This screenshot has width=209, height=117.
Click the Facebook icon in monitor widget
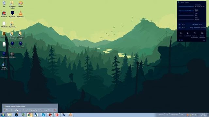(179, 40)
